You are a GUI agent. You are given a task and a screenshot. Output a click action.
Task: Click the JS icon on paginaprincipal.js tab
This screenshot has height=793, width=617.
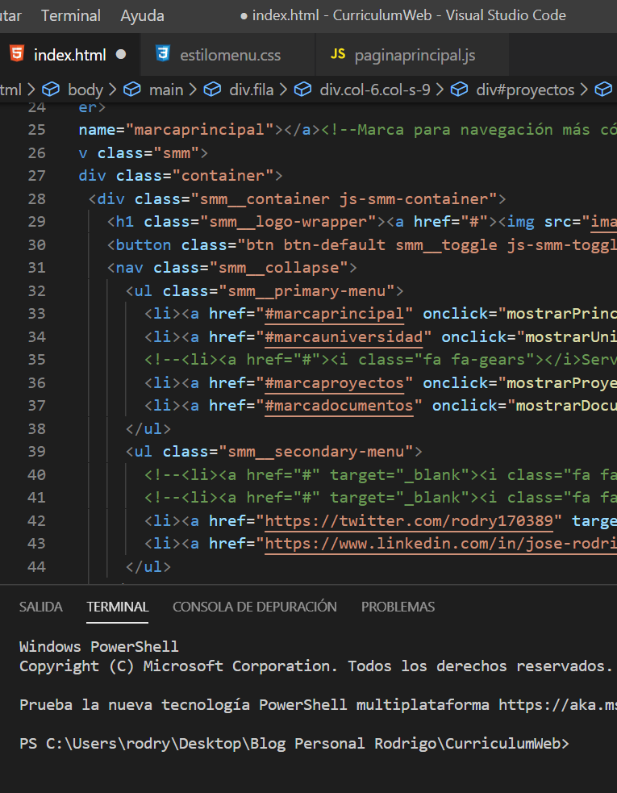(x=338, y=55)
